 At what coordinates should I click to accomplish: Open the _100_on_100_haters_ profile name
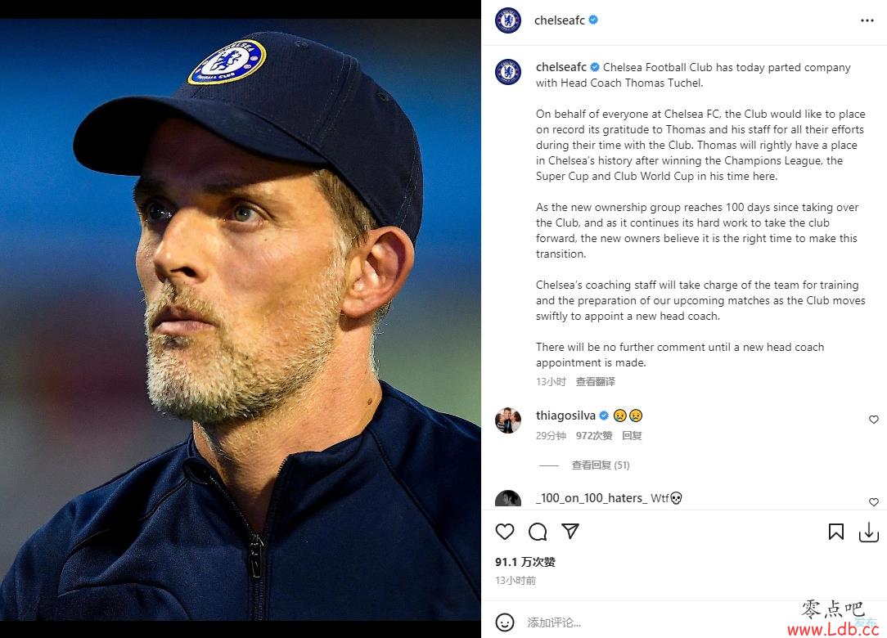point(591,498)
